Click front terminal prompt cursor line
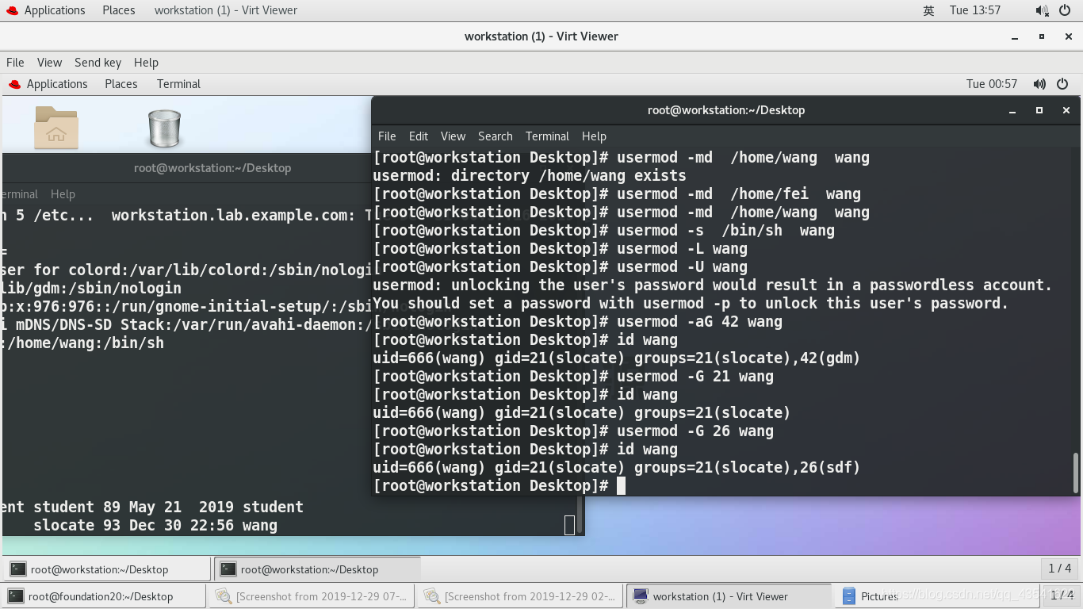The image size is (1083, 609). coord(499,486)
